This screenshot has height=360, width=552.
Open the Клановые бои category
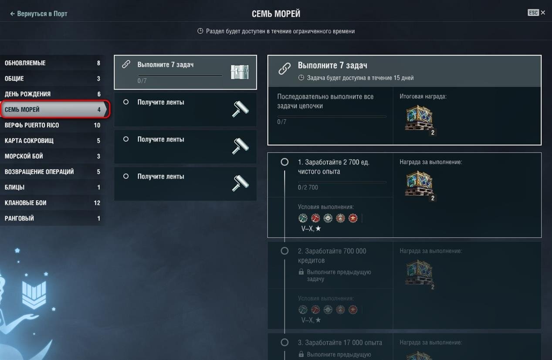click(x=52, y=203)
